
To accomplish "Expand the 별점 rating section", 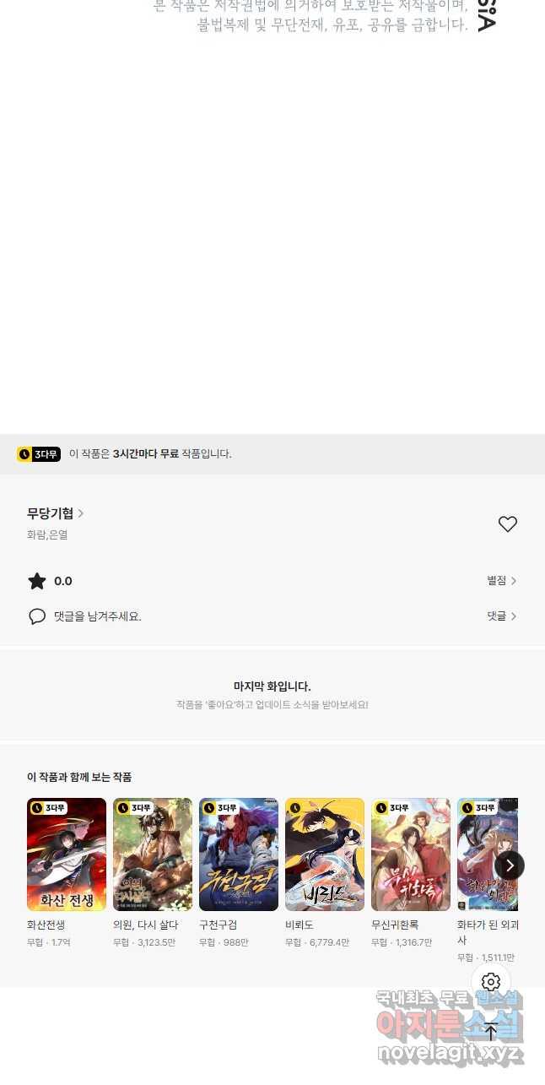I will [502, 581].
